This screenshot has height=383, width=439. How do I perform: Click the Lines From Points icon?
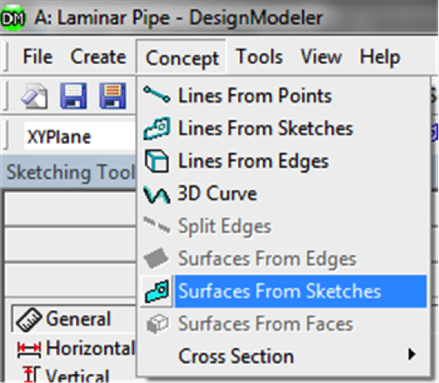156,94
